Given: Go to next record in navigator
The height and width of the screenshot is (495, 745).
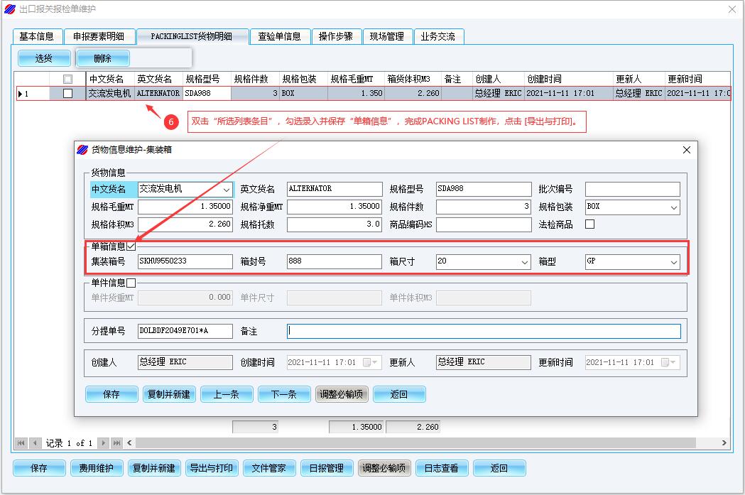Looking at the screenshot, I should click(104, 442).
